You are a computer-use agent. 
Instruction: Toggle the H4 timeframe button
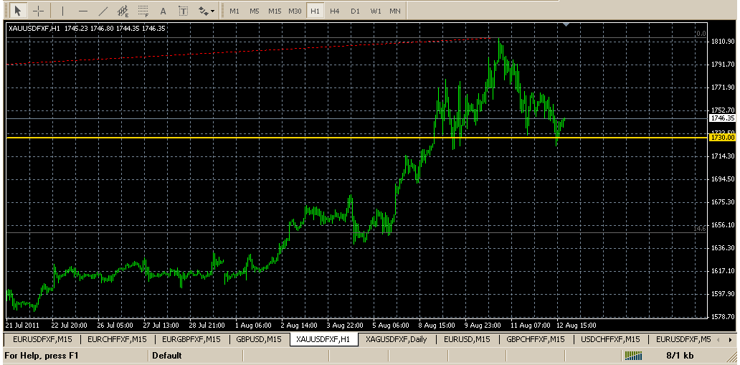pyautogui.click(x=335, y=11)
